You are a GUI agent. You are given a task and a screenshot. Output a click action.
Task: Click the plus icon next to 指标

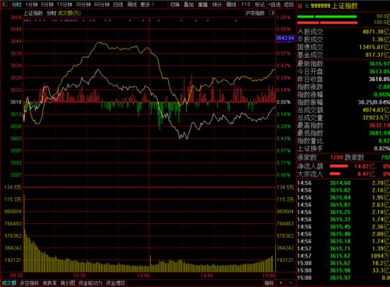[x=281, y=283]
